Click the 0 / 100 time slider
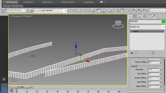The width and height of the screenshot is (166, 93). [x=21, y=87]
